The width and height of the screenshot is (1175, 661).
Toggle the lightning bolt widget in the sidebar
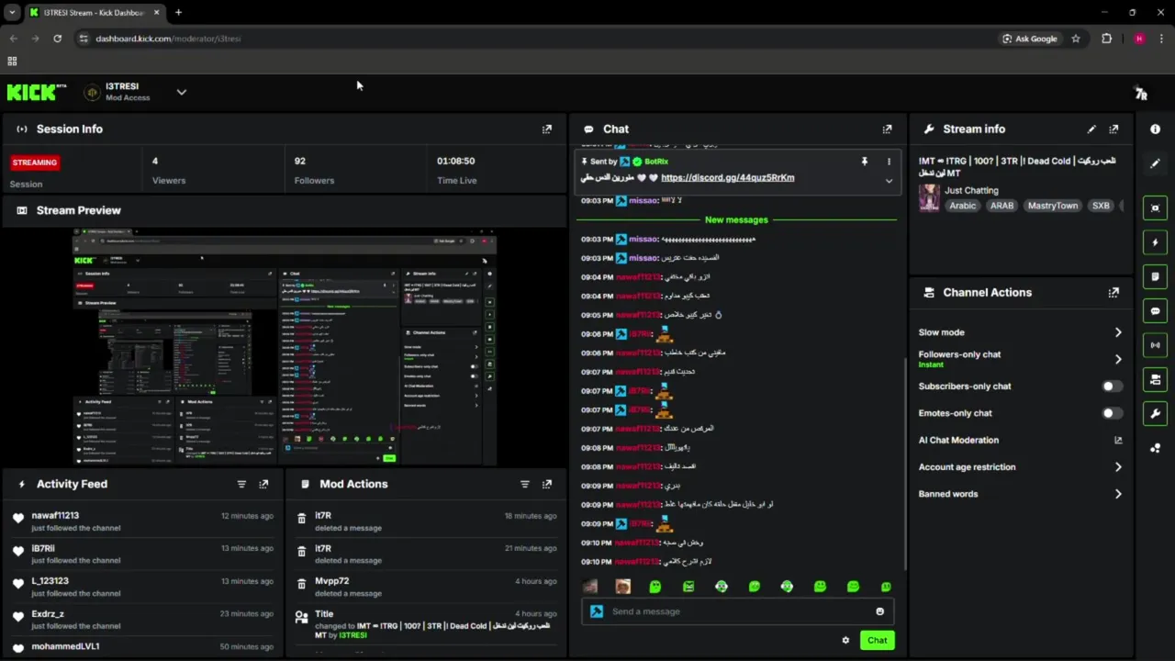pyautogui.click(x=1155, y=242)
